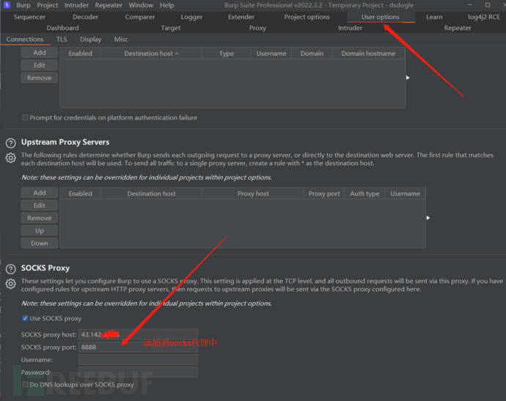This screenshot has height=401, width=506.
Task: Go to the Repeater tool tab
Action: point(458,28)
